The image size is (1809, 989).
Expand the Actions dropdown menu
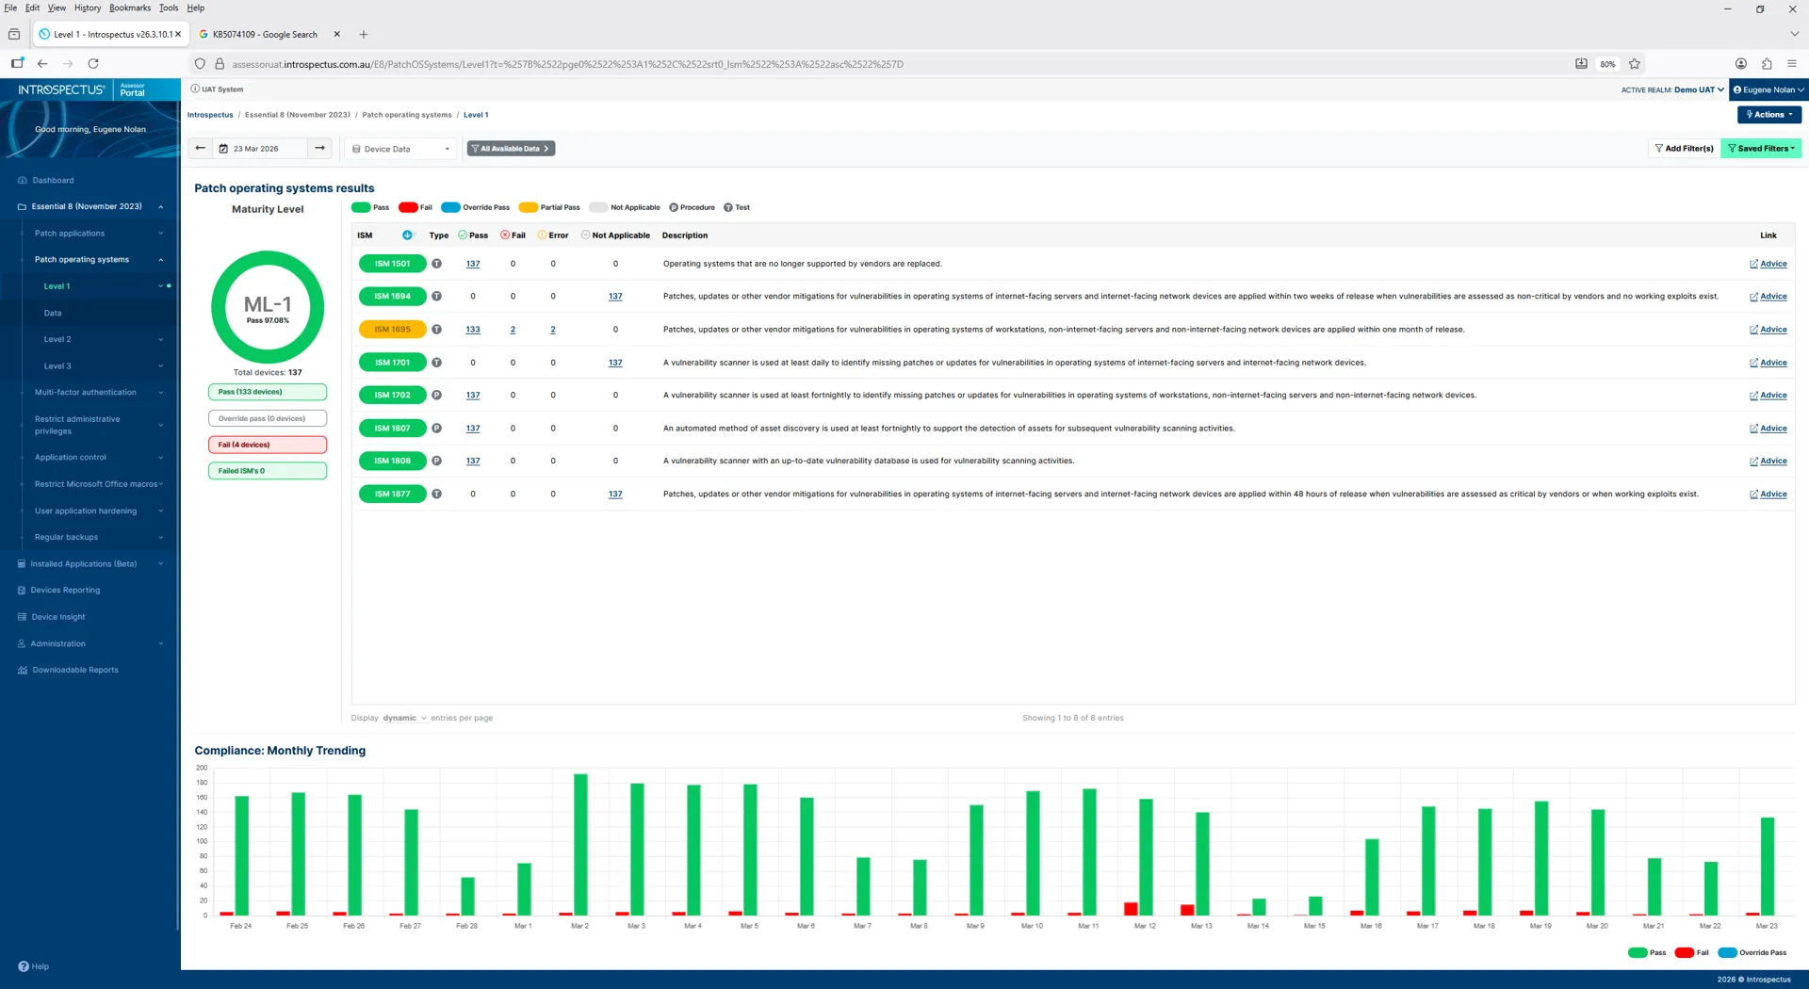click(1768, 115)
